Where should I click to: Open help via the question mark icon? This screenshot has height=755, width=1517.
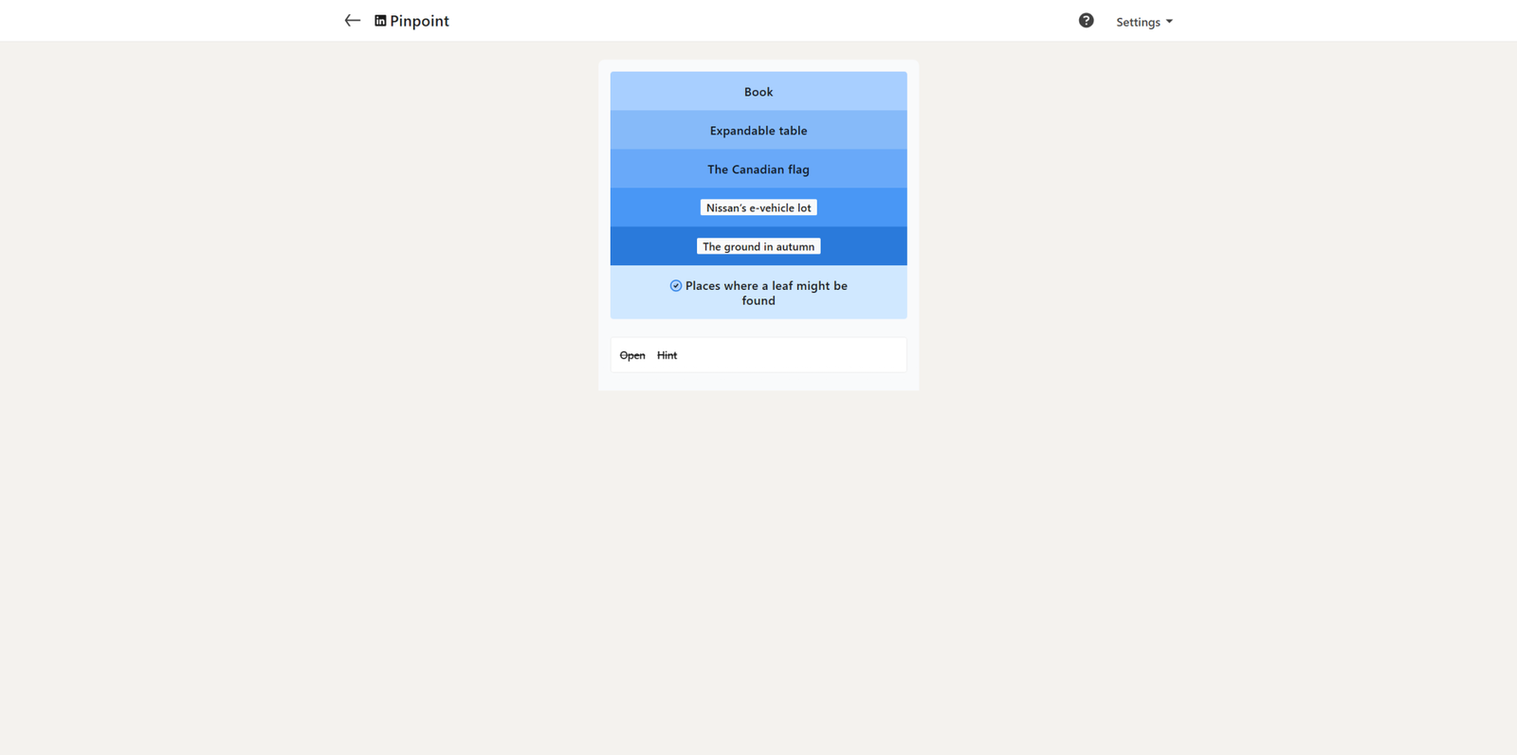1086,21
